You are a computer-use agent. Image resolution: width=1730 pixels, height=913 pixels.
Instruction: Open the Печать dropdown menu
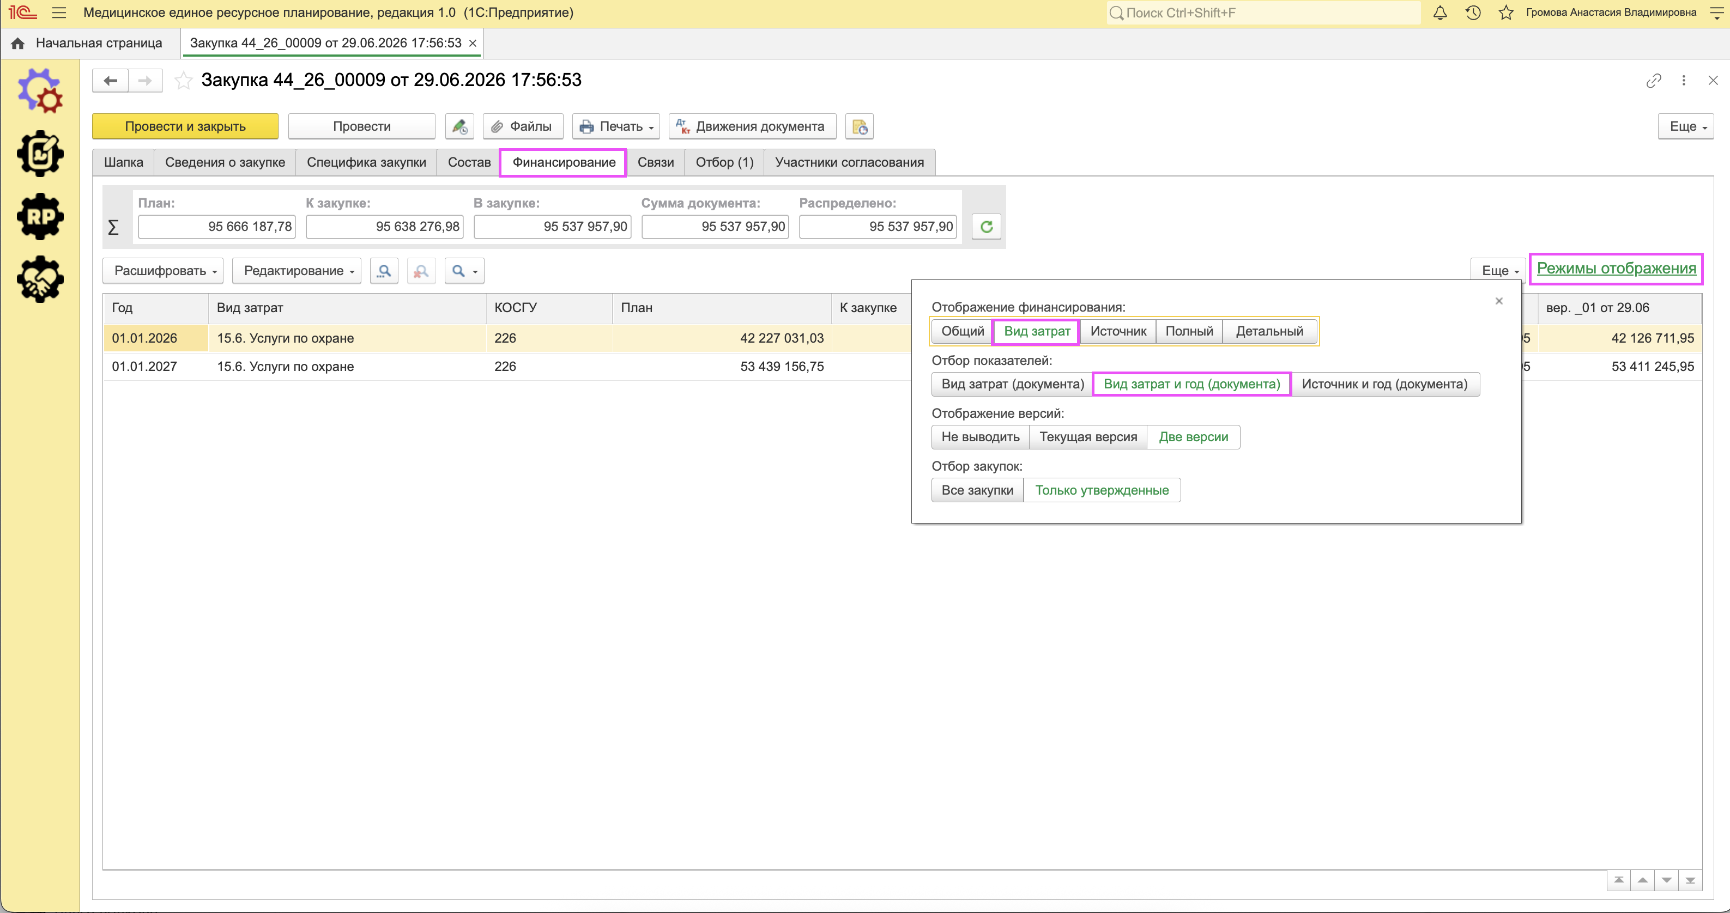pos(616,126)
